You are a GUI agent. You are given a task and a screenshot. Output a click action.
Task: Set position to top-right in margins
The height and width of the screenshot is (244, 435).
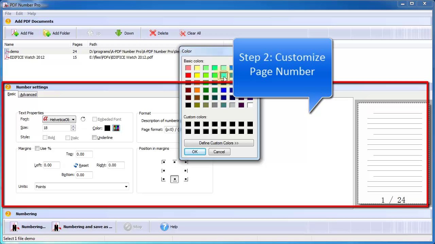pos(186,162)
